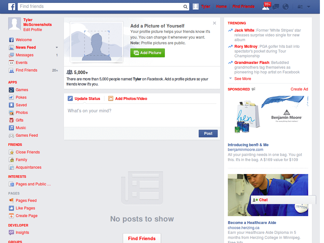Open the Family list icon
This screenshot has height=243, width=324.
point(11,160)
